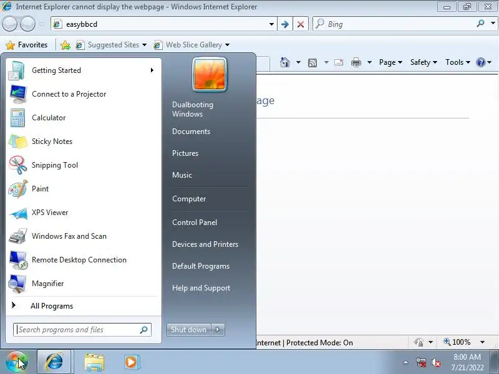Image resolution: width=499 pixels, height=374 pixels.
Task: Click the Forward navigation button
Action: [x=27, y=24]
